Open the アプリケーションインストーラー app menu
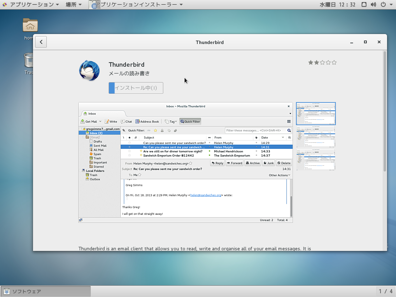 (x=136, y=4)
